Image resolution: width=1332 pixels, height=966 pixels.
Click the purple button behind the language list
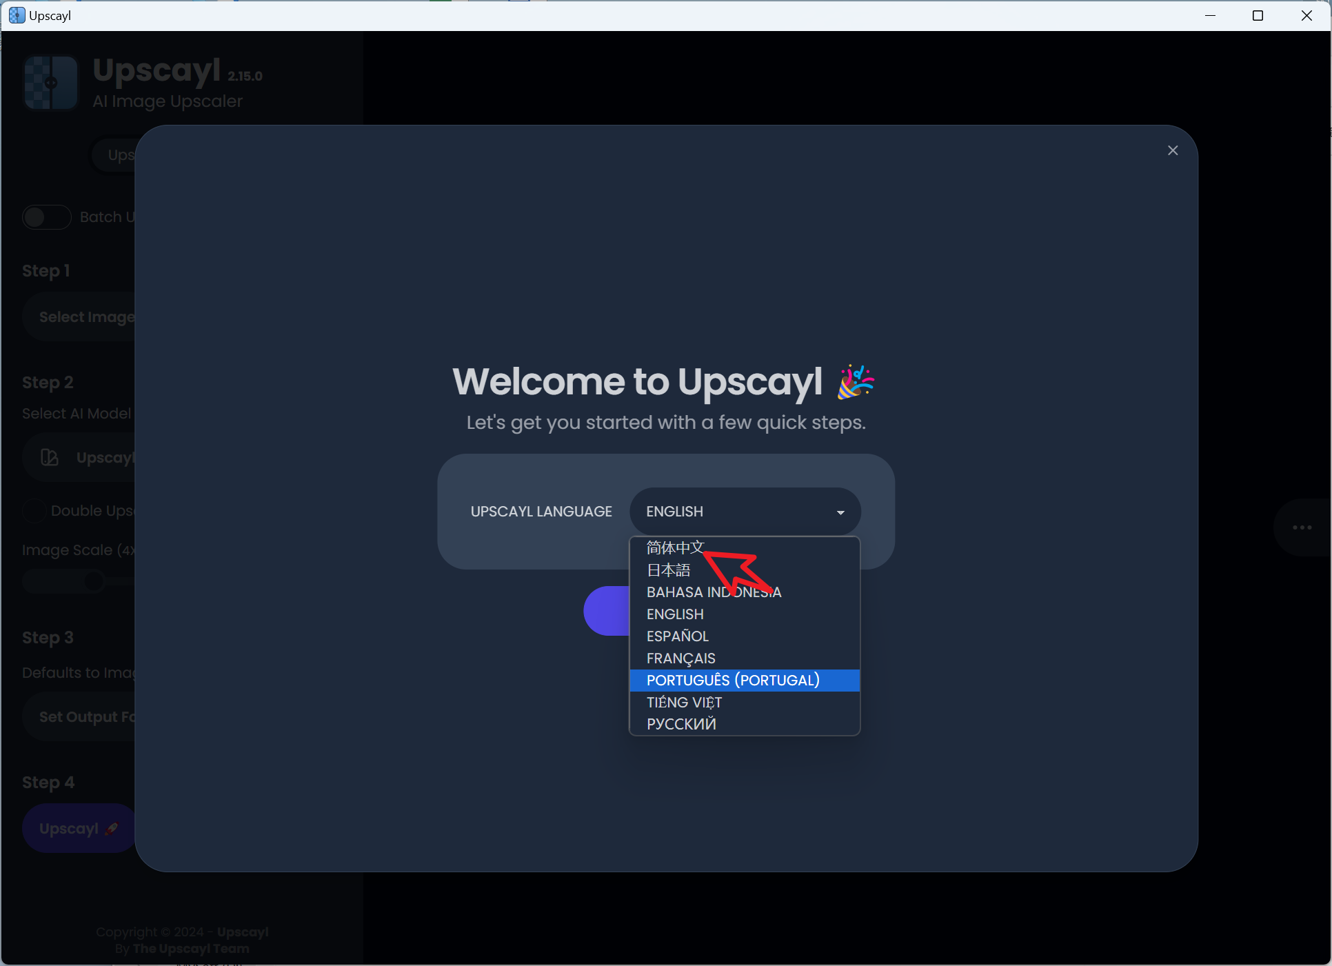coord(607,611)
